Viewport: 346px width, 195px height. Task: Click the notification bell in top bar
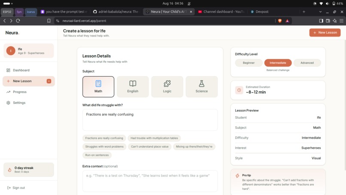tap(189, 3)
